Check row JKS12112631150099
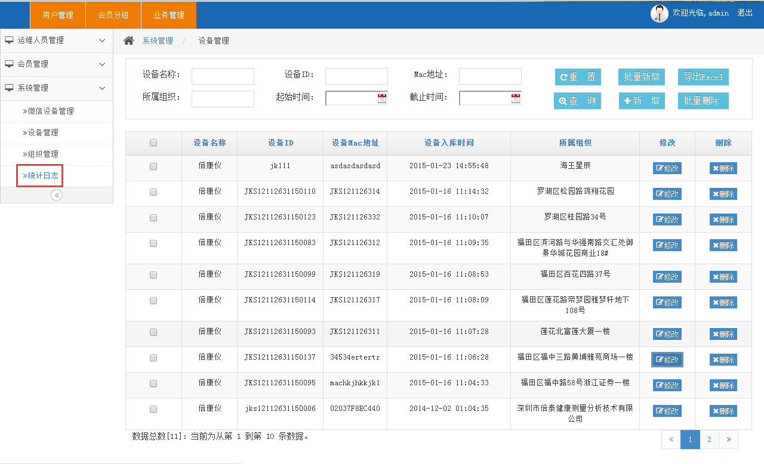Image resolution: width=764 pixels, height=464 pixels. 153,275
